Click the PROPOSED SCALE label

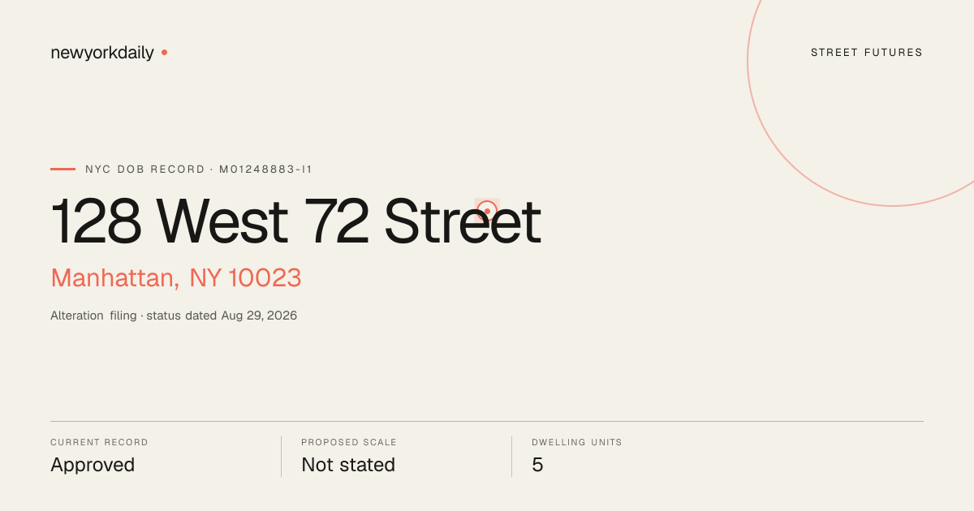[x=349, y=443]
